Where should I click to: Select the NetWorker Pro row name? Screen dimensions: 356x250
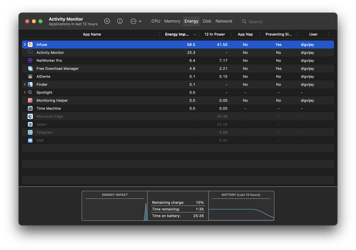(x=49, y=60)
